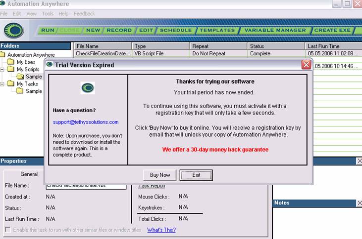The height and width of the screenshot is (239, 362).
Task: Select the Sample folder under My Tasks
Action: 34,91
